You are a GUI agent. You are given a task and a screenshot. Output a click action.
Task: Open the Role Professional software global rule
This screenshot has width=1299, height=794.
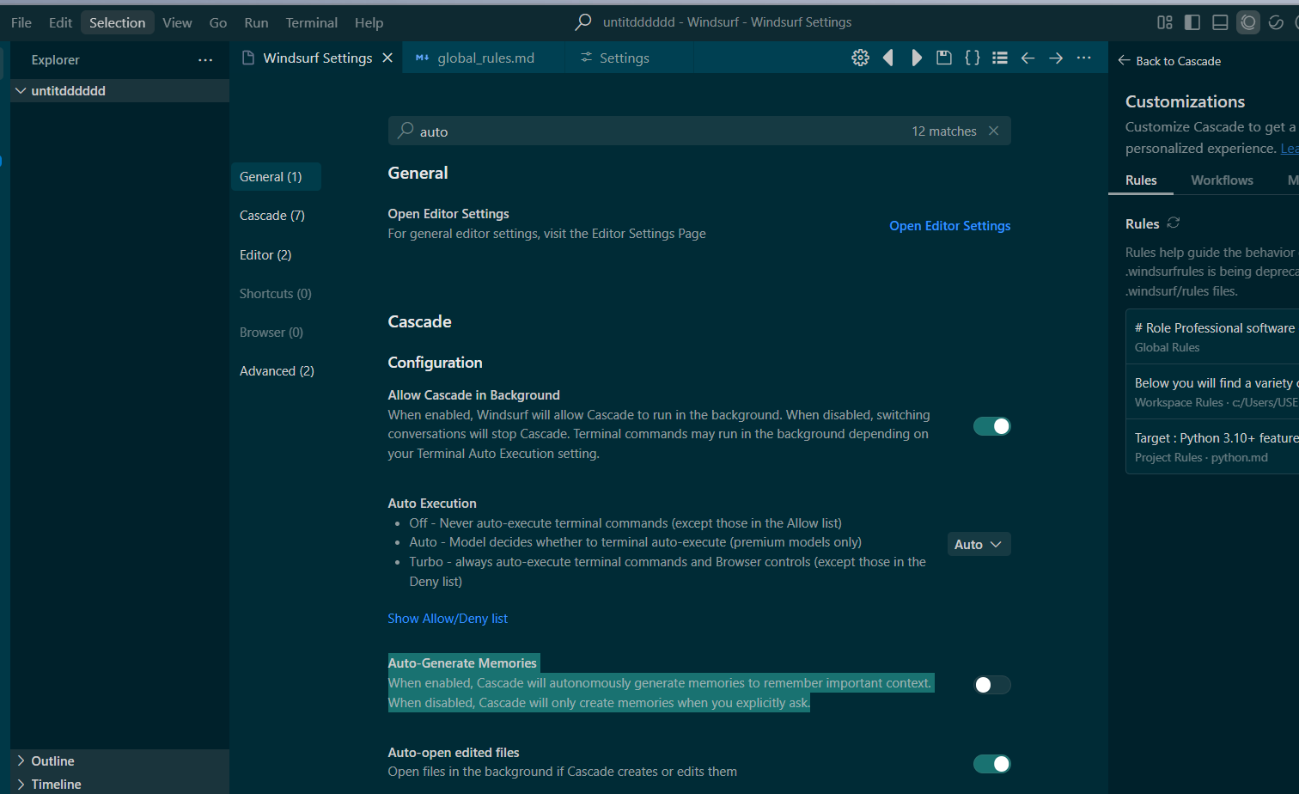tap(1212, 337)
